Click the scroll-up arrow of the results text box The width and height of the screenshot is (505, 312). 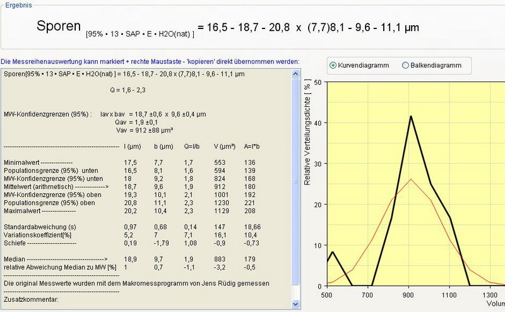click(x=295, y=75)
